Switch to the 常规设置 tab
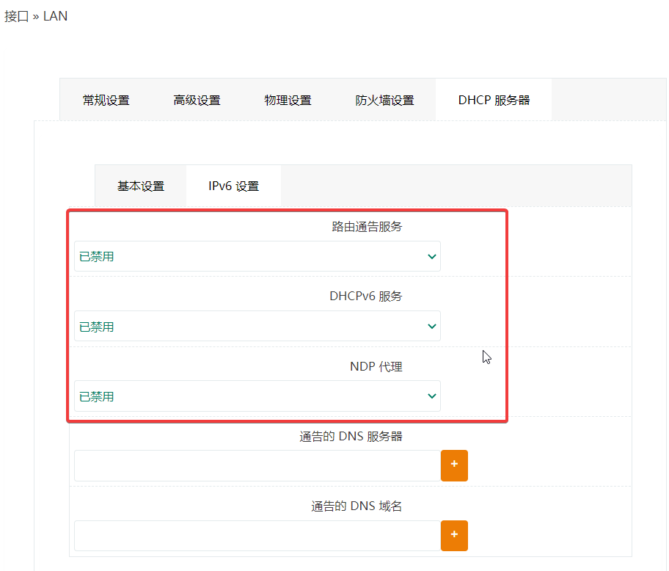 tap(106, 101)
